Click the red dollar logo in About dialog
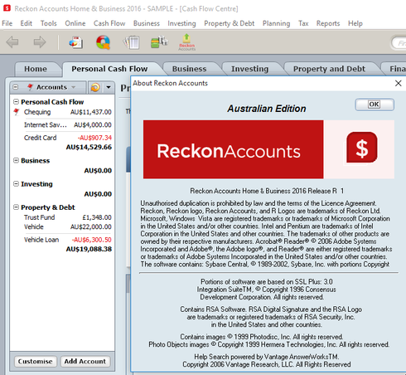Image resolution: width=406 pixels, height=375 pixels. click(x=362, y=148)
